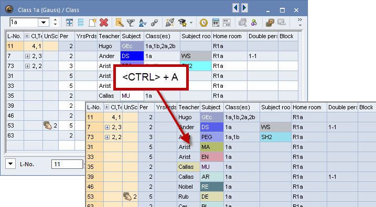Click the Double pers header in lower table
This screenshot has height=207, width=376.
click(342, 107)
